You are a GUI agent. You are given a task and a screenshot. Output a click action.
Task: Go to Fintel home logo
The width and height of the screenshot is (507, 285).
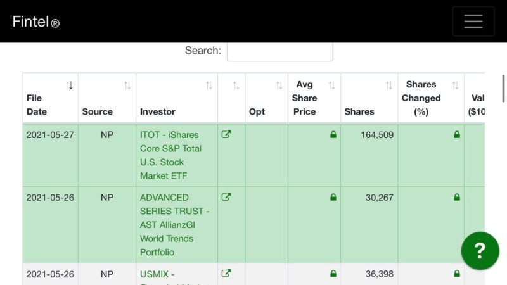36,22
